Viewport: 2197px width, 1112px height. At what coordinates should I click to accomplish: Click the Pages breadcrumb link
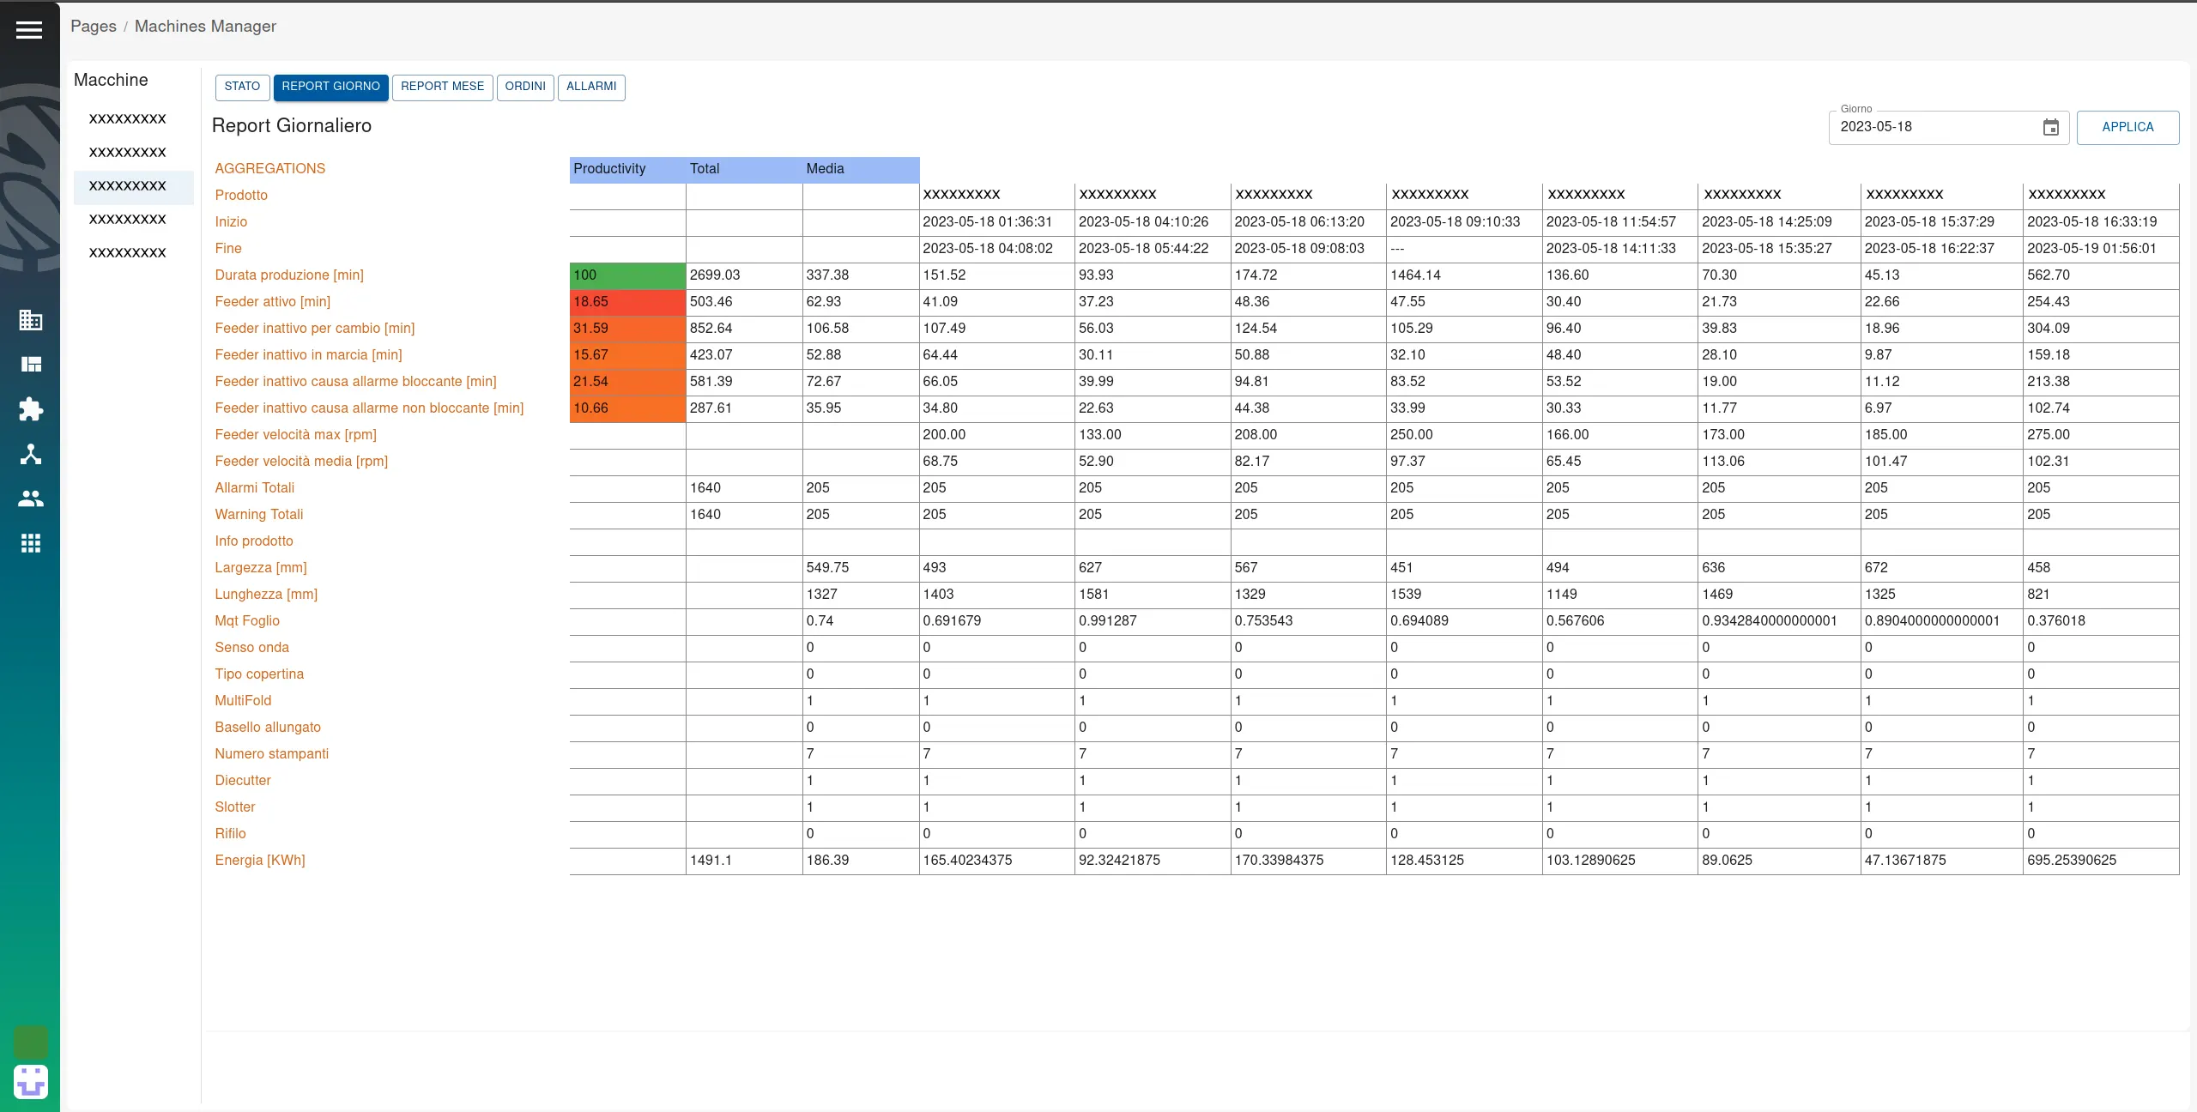click(x=94, y=26)
